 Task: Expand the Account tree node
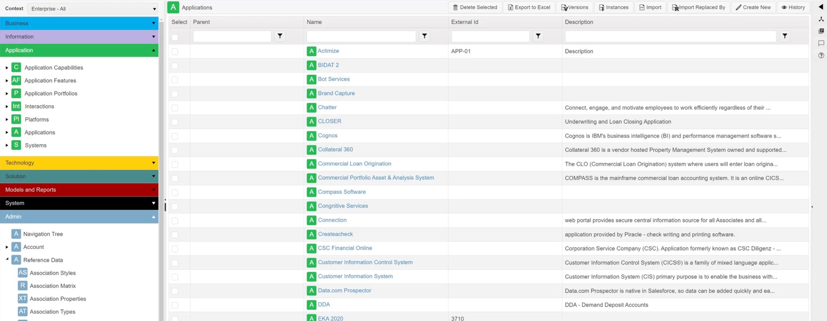(x=7, y=247)
